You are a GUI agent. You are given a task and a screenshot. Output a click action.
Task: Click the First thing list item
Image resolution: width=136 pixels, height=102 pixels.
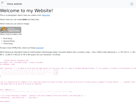click(8, 39)
